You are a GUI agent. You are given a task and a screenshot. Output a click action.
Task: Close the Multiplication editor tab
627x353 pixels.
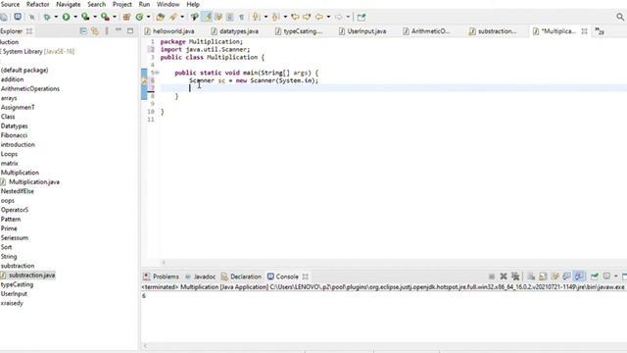coord(584,31)
